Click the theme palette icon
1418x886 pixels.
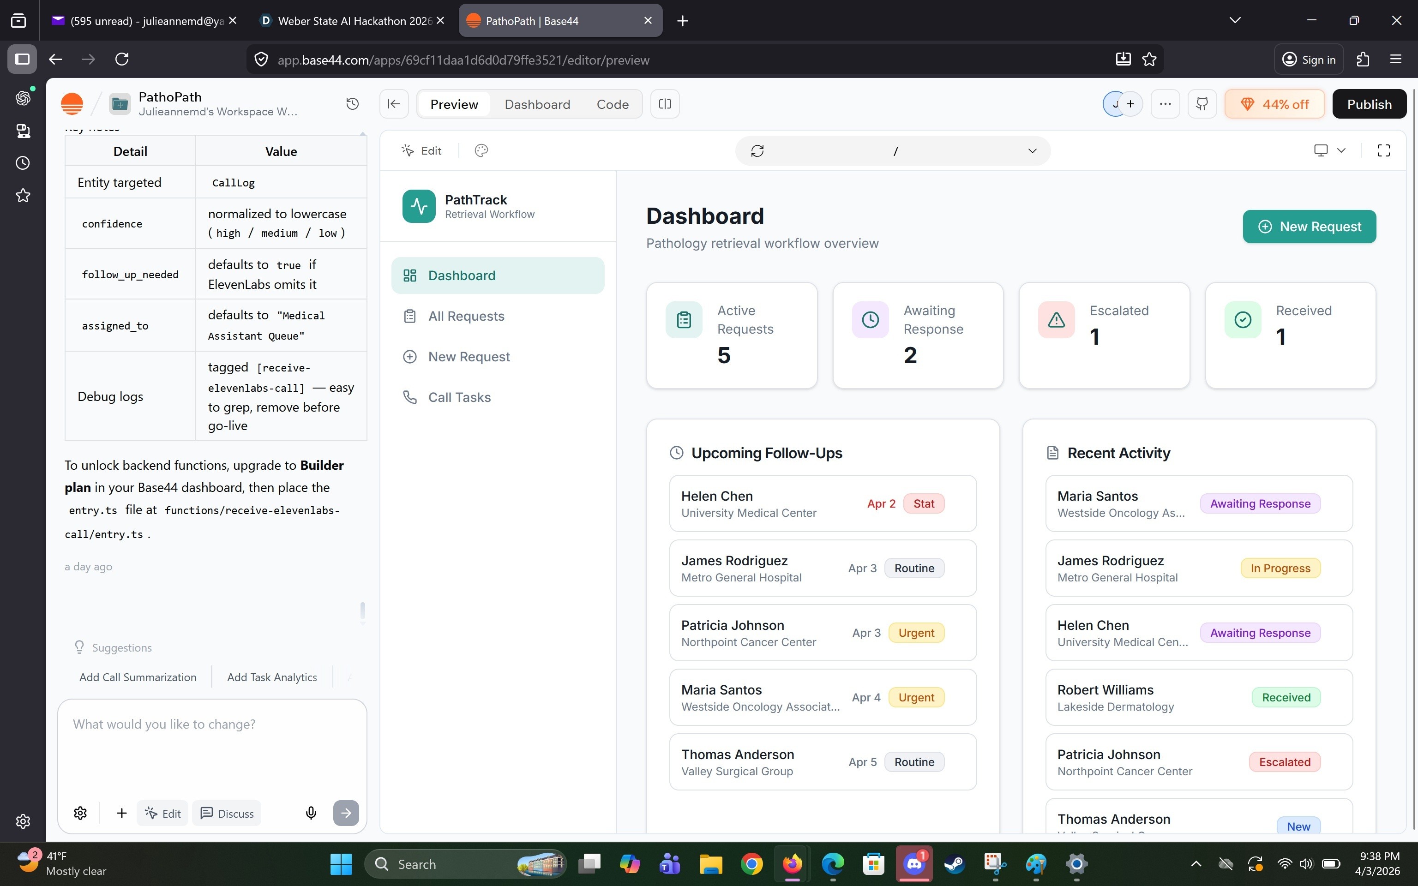(x=481, y=150)
